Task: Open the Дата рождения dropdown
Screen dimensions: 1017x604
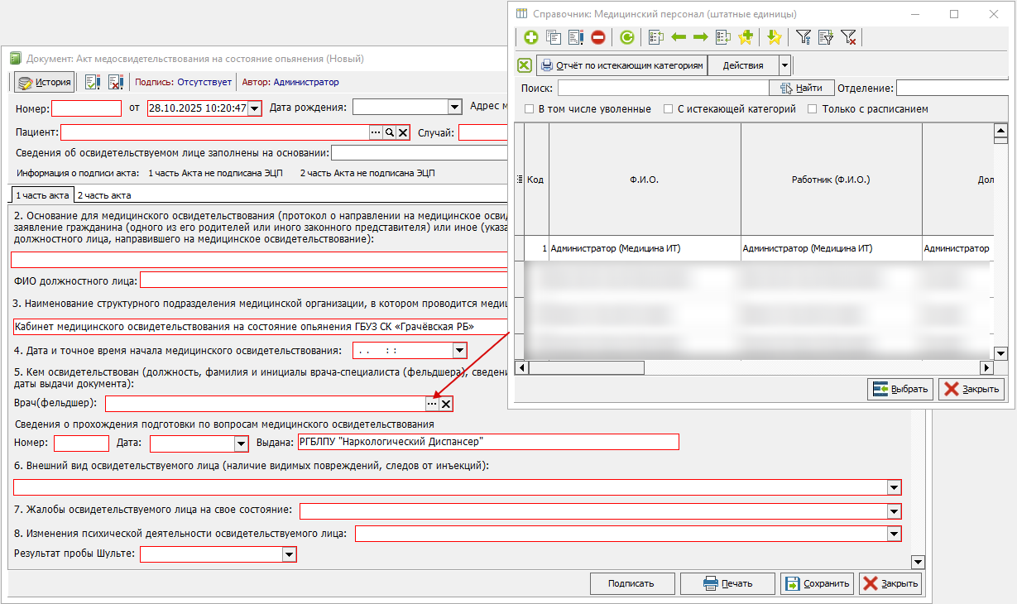Action: [x=453, y=107]
